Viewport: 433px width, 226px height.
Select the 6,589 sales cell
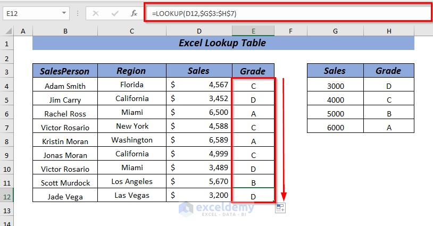click(x=199, y=140)
